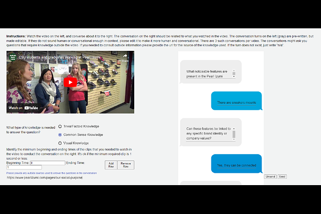321x214 pixels.
Task: Click the channel logo in video header
Action: tap(13, 57)
